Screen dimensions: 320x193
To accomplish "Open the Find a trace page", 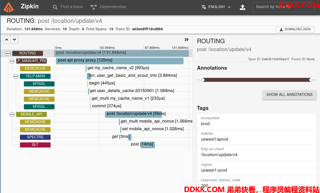I will [x=68, y=7].
